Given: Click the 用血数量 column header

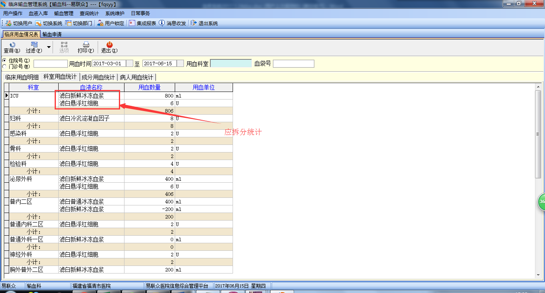Looking at the screenshot, I should 150,88.
